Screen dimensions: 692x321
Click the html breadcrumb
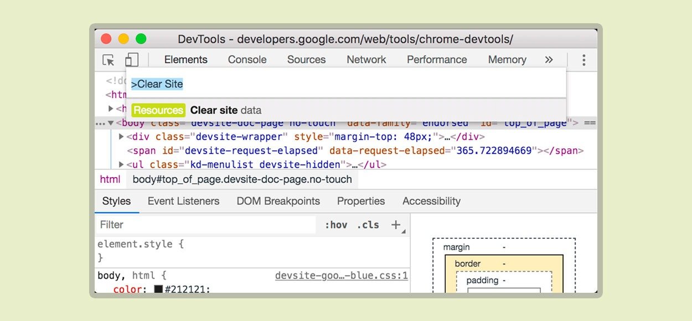coord(110,179)
